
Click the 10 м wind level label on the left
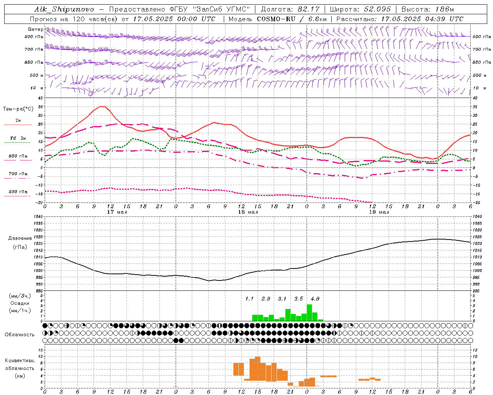point(37,88)
